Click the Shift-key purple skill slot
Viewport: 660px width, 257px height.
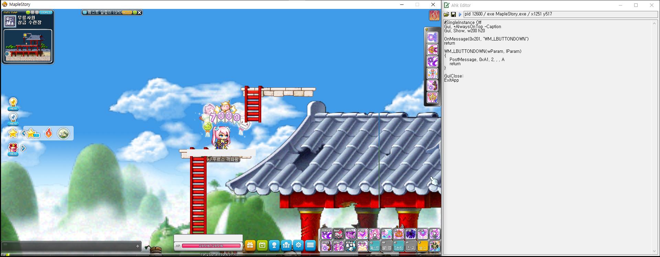(327, 234)
